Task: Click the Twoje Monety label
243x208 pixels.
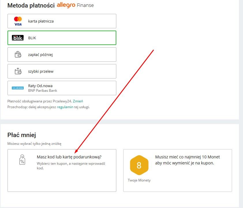Action: [x=139, y=180]
